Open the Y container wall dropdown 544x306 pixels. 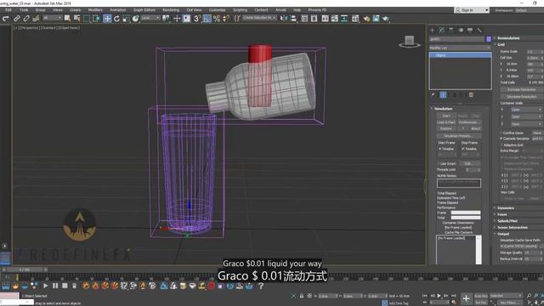(526, 116)
